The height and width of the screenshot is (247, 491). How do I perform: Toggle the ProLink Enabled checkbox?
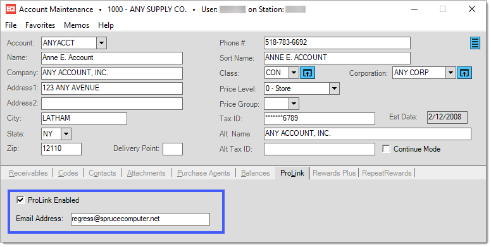click(x=20, y=200)
